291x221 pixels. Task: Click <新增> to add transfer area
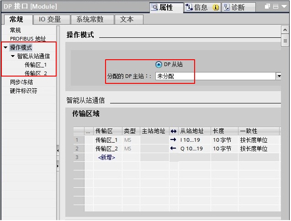106,158
